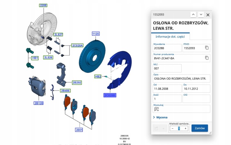Click the add-note icon under Wyszukaj
231x145 pixels.
(x=157, y=109)
